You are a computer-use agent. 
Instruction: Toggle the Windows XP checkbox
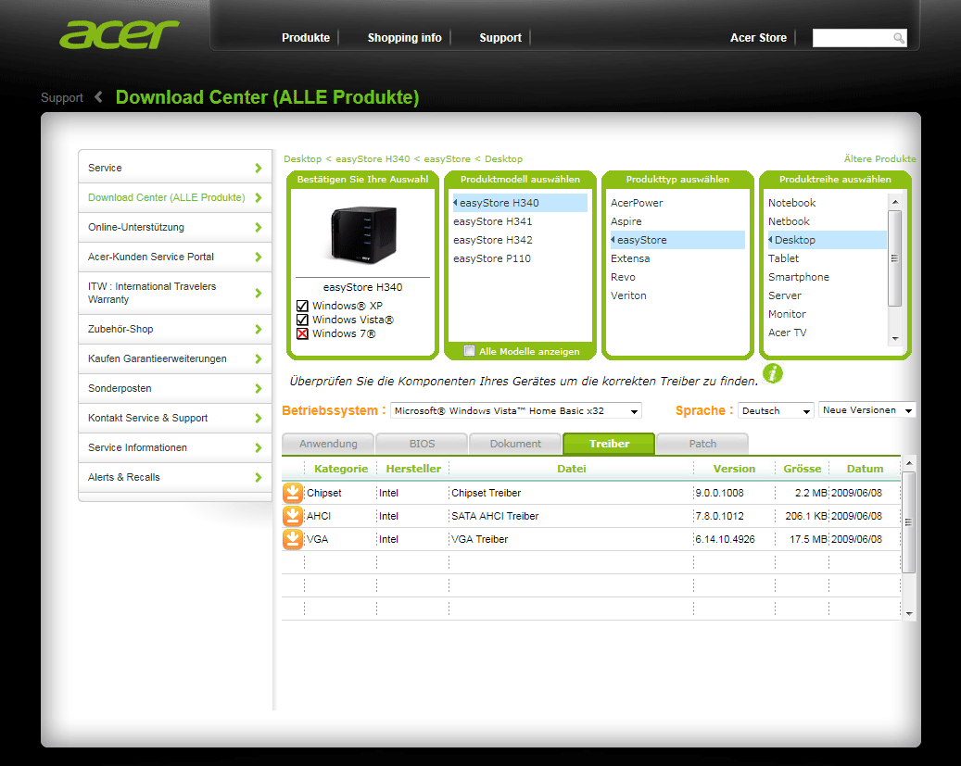point(302,306)
